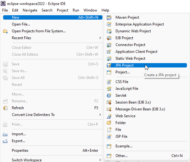
Task: Open the File menu
Action: (x=5, y=10)
